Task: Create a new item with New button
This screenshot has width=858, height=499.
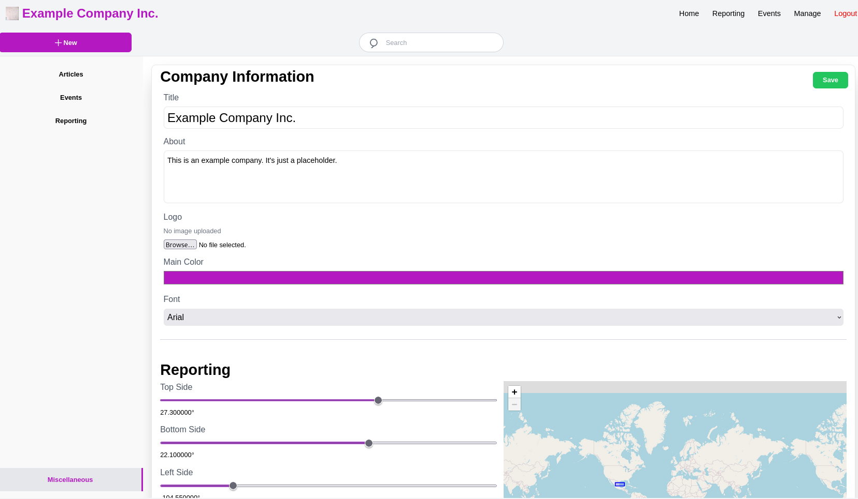Action: coord(66,42)
